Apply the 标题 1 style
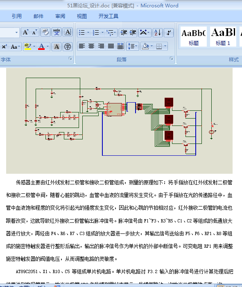The height and width of the screenshot is (287, 242). click(x=223, y=37)
